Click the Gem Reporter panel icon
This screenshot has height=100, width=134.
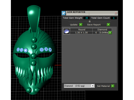coord(64,13)
